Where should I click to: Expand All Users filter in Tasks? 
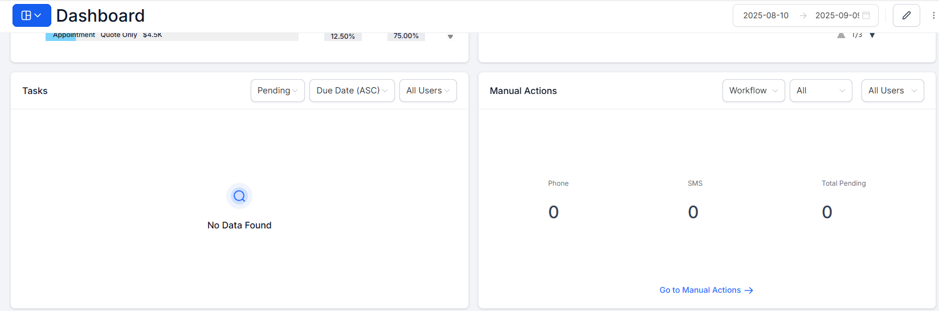tap(428, 91)
